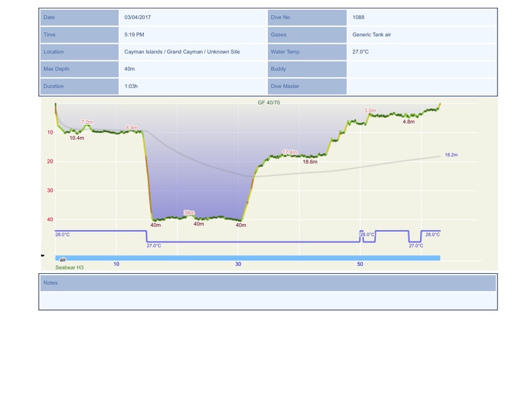525x405 pixels.
Task: Click the 8.9m depth label
Action: tap(132, 127)
